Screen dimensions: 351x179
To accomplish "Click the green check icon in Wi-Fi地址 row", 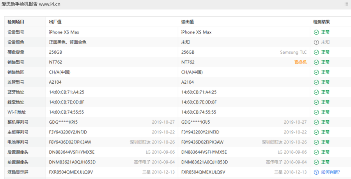I will [316, 112].
